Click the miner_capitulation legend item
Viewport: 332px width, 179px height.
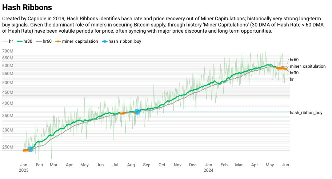77,41
